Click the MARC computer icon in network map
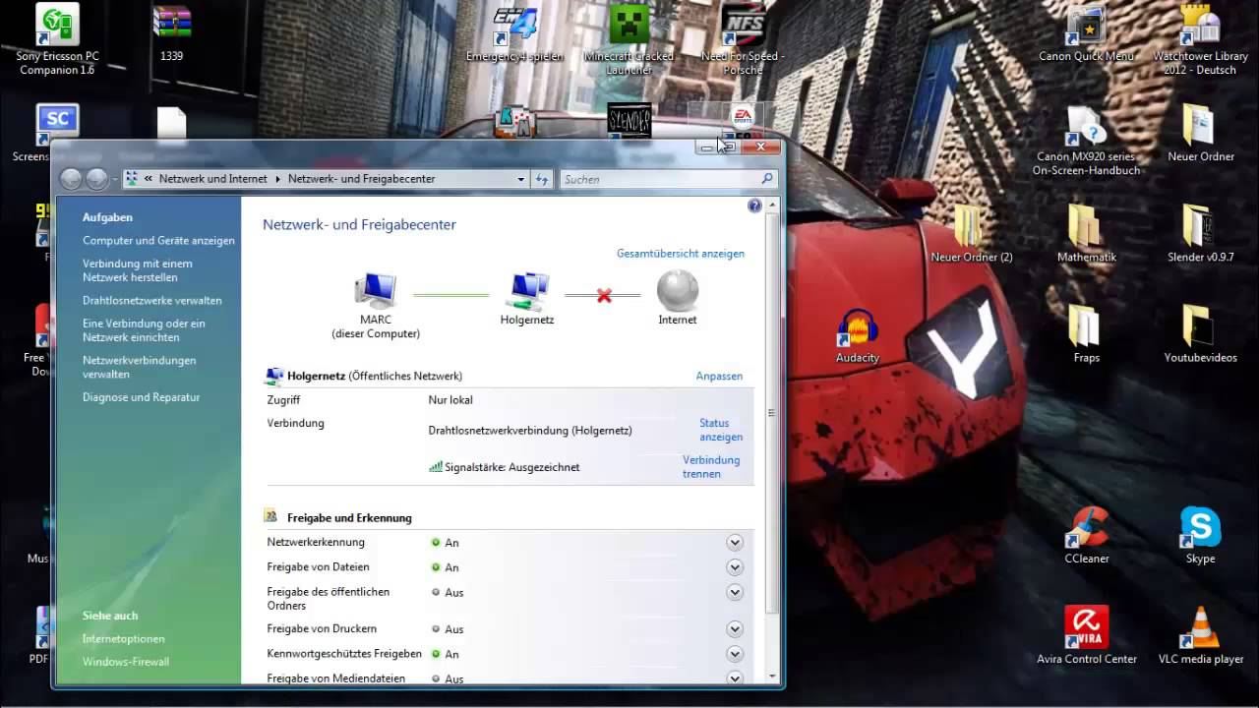The width and height of the screenshot is (1259, 708). (x=376, y=292)
